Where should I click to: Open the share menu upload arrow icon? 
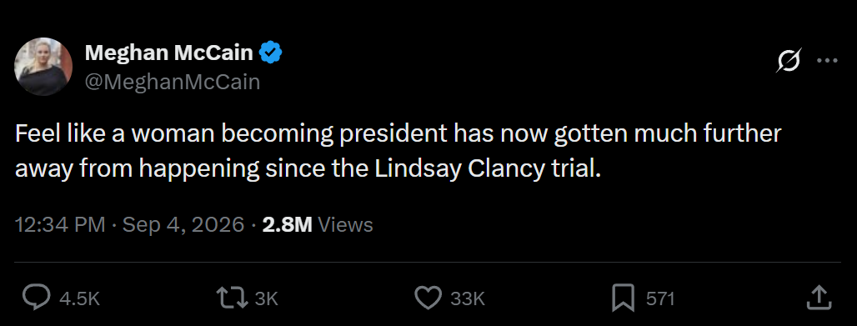click(x=819, y=298)
